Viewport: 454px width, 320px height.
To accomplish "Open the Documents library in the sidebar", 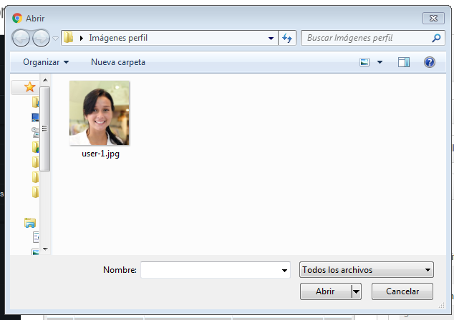I will tap(36, 237).
